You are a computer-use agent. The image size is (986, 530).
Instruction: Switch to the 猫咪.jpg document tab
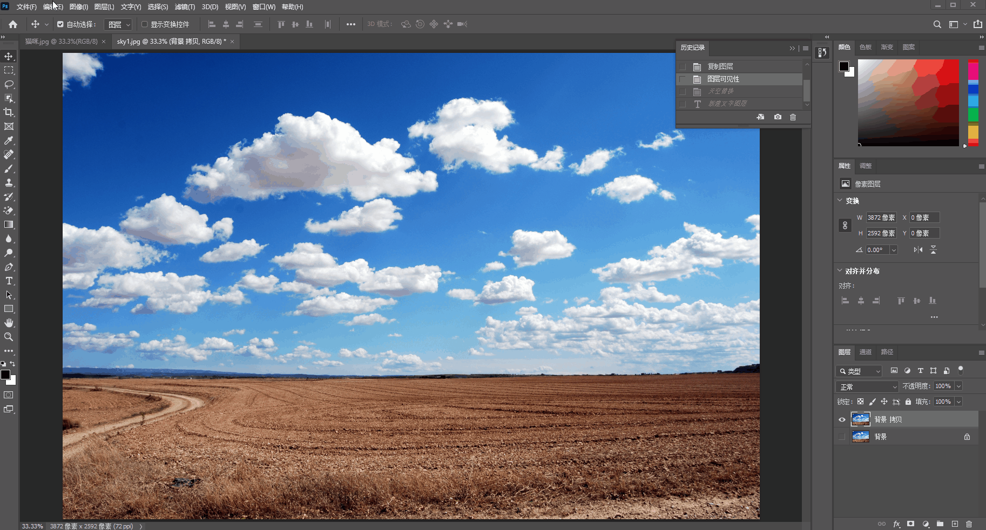tap(62, 42)
